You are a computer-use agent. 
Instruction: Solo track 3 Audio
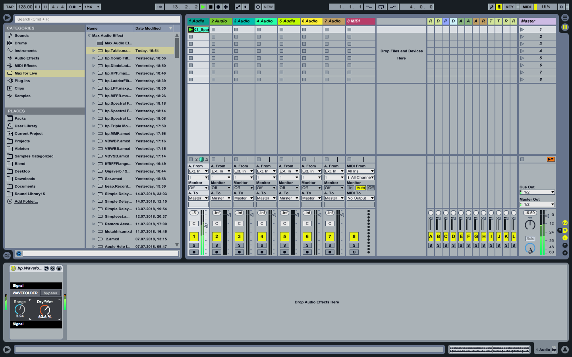(239, 246)
